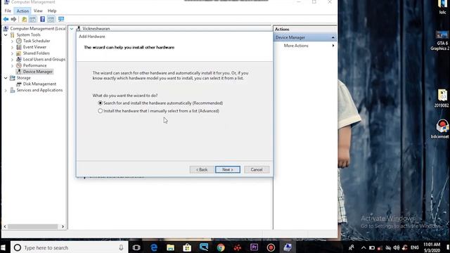Open the Help menu

(x=52, y=11)
